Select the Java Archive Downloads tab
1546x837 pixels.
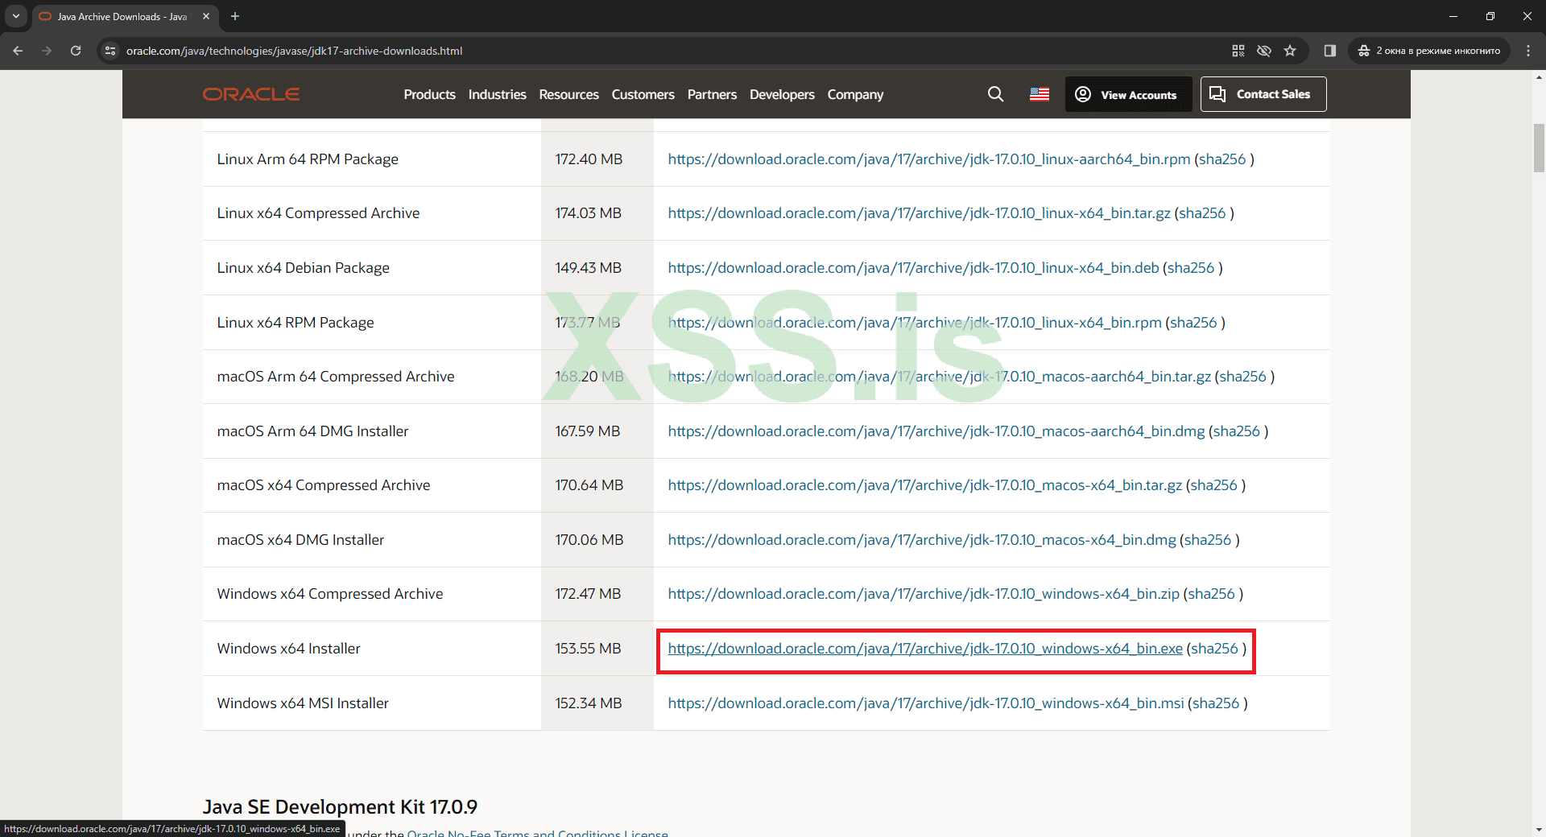125,16
